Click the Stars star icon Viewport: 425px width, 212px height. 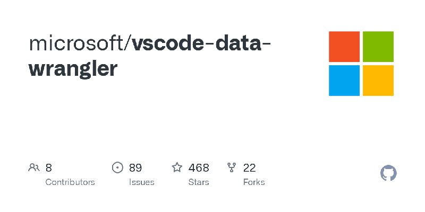tap(177, 167)
